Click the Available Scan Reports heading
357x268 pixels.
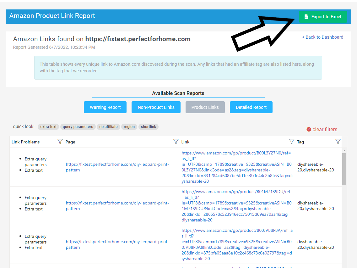coord(178,93)
